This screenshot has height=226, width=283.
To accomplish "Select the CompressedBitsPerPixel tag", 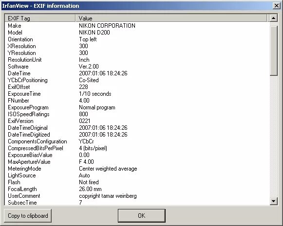I will coord(36,148).
